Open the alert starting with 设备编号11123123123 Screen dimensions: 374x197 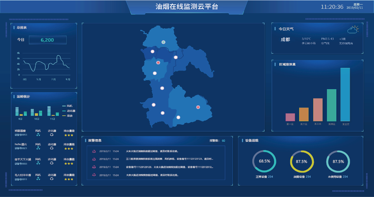[169, 167]
